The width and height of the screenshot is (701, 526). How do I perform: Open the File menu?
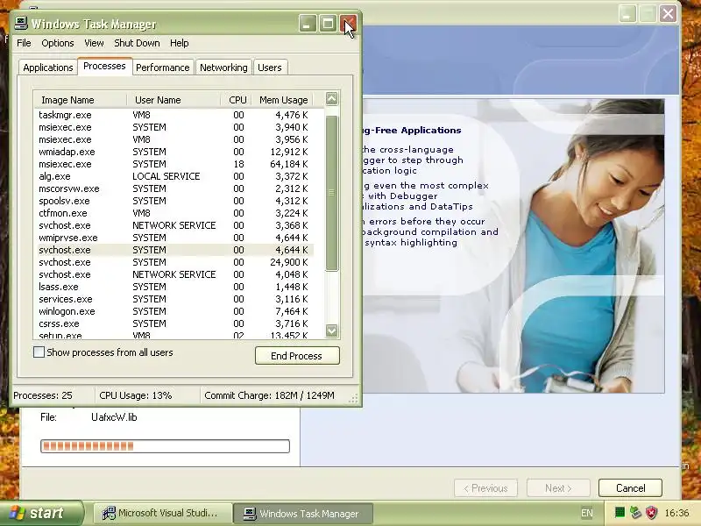click(x=24, y=43)
